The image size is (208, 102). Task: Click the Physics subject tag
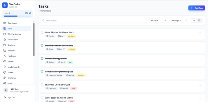50,36
